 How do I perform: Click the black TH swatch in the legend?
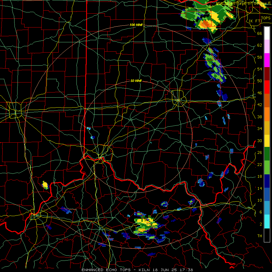pos(267,235)
